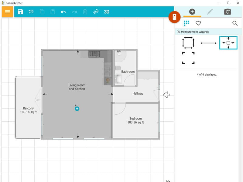Open the Levels tool in the toolbar
243x182 pixels.
point(30,12)
